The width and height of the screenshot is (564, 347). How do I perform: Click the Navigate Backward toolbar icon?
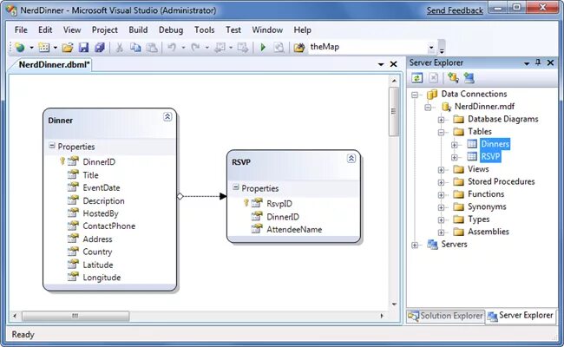tap(220, 47)
